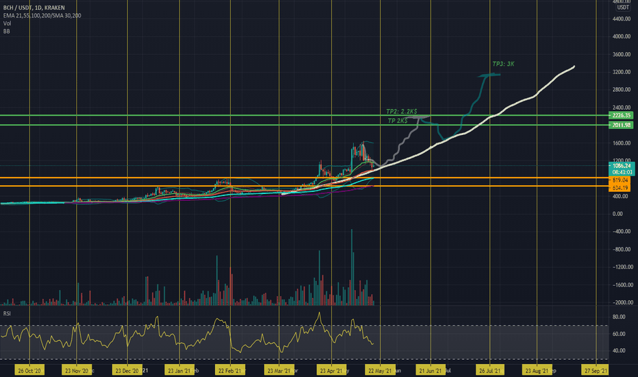Select the Vol indicator label

7,23
